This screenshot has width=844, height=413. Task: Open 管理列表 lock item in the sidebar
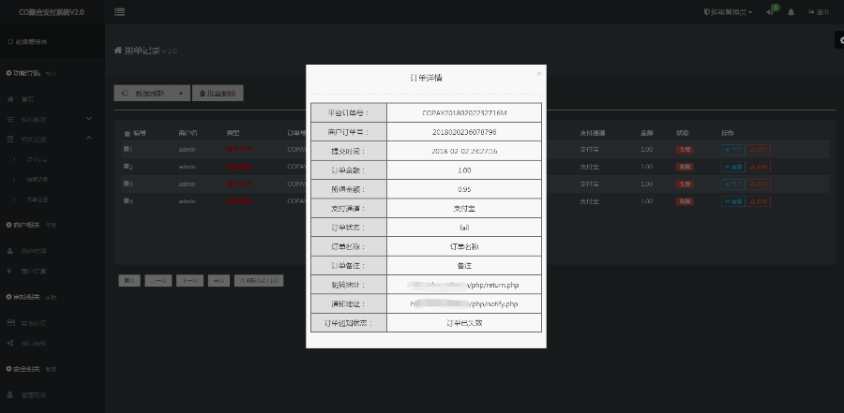34,395
